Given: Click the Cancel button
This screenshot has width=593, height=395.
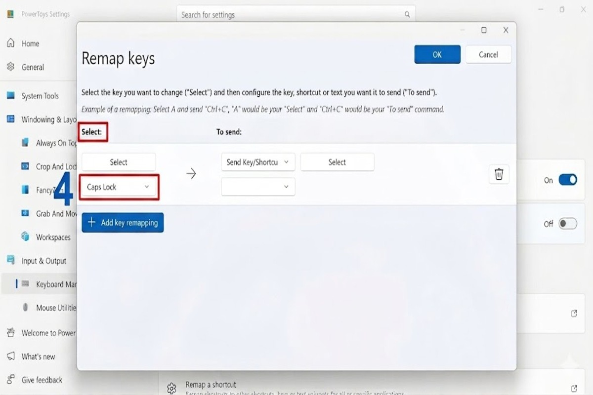Looking at the screenshot, I should click(488, 54).
